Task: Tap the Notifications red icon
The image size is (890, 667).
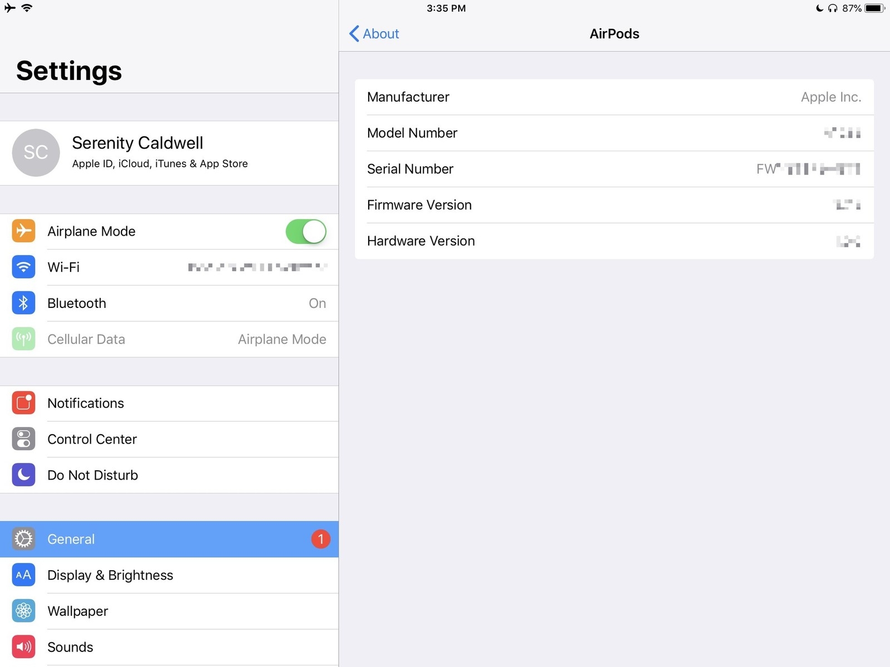Action: coord(23,403)
